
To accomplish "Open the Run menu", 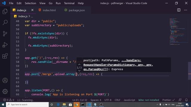I will 58,3.
